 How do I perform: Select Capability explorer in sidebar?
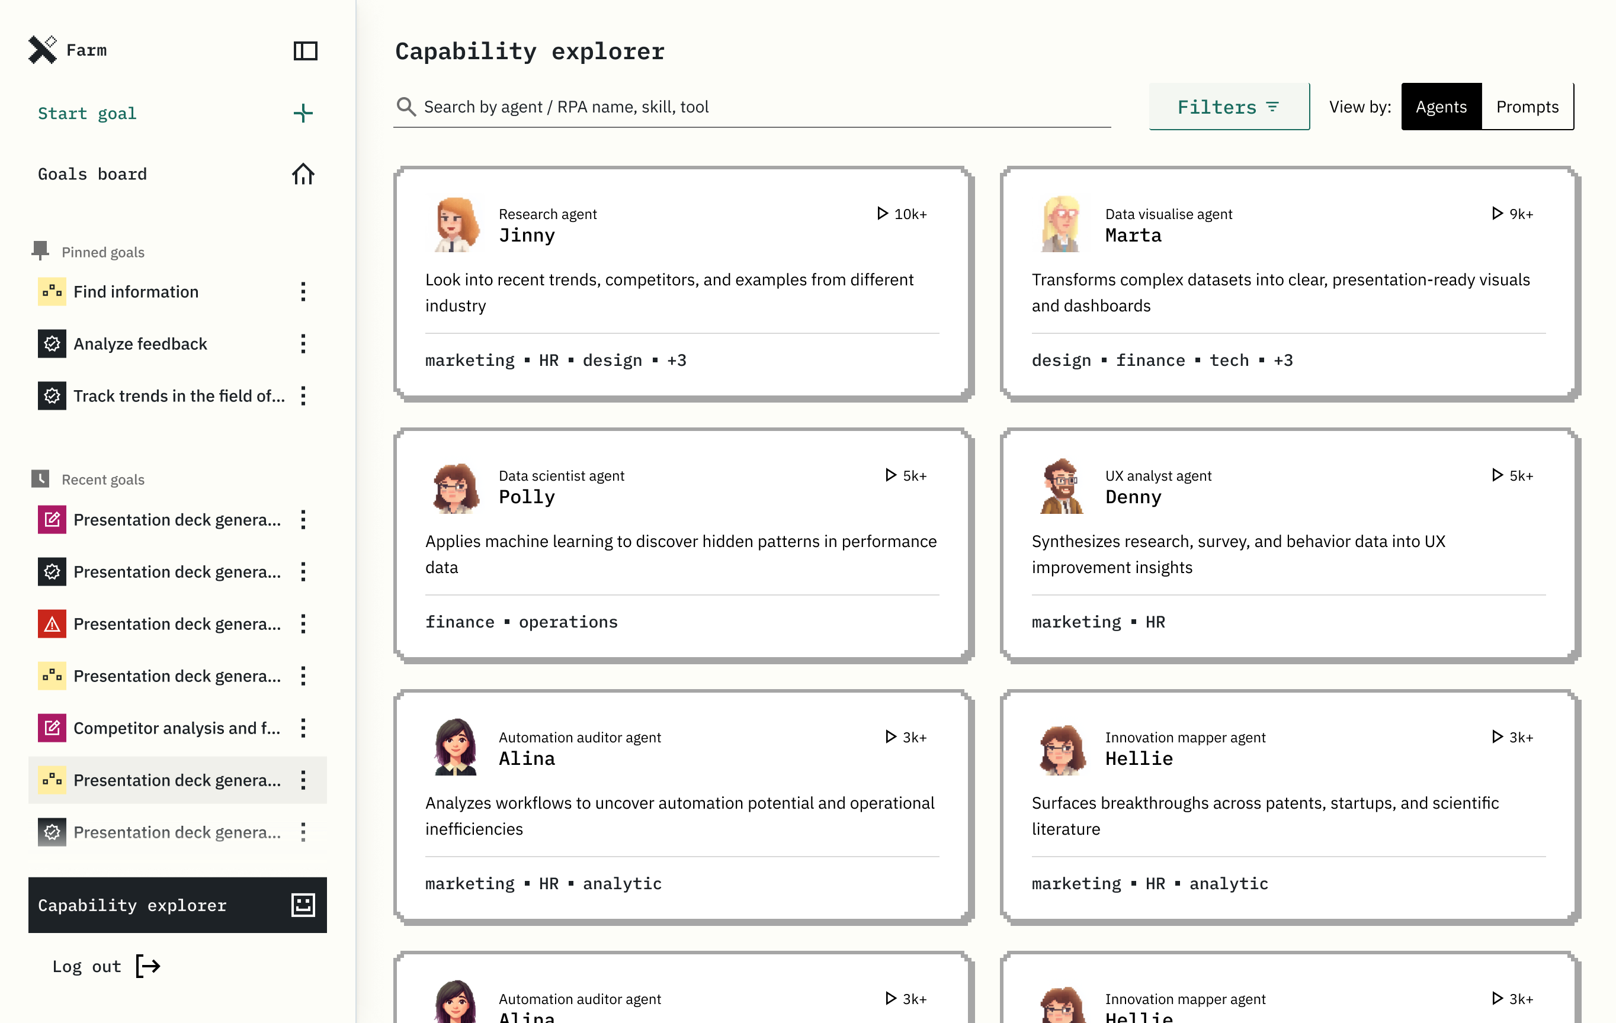(x=177, y=905)
